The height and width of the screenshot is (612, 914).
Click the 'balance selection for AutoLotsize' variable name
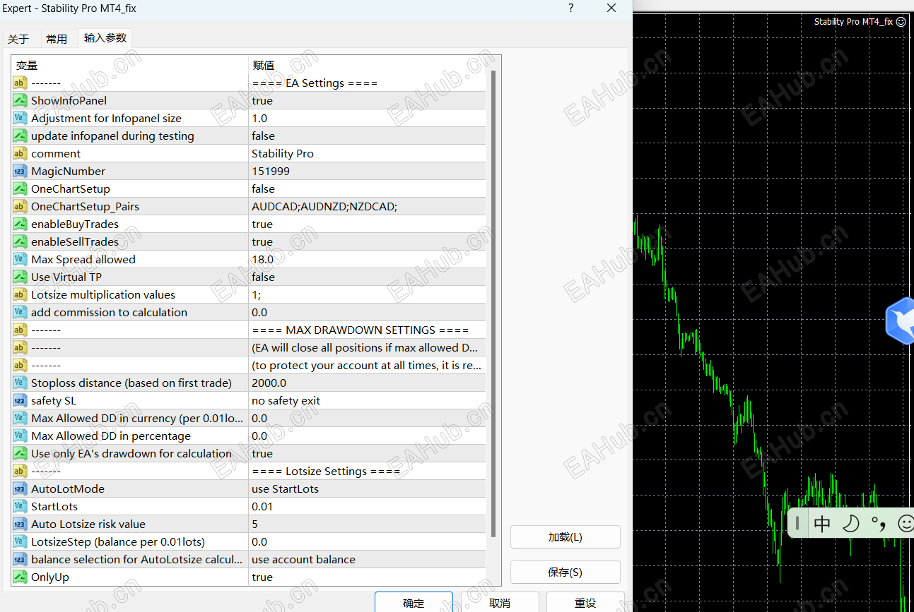click(136, 559)
